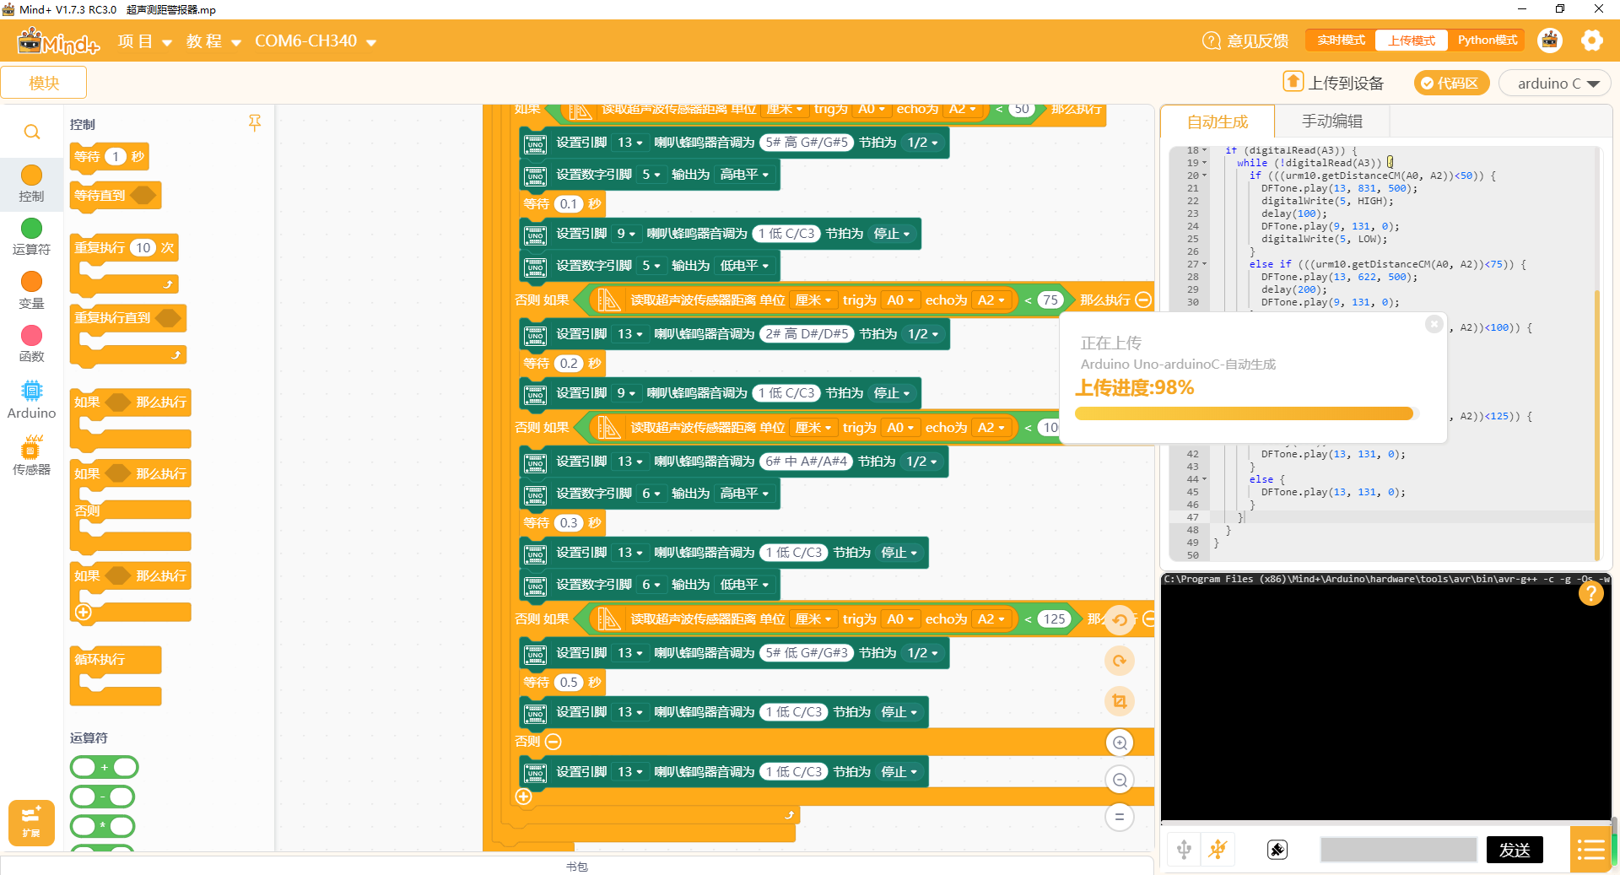Viewport: 1620px width, 875px height.
Task: Collapse the 否则 branch minus button
Action: coord(553,742)
